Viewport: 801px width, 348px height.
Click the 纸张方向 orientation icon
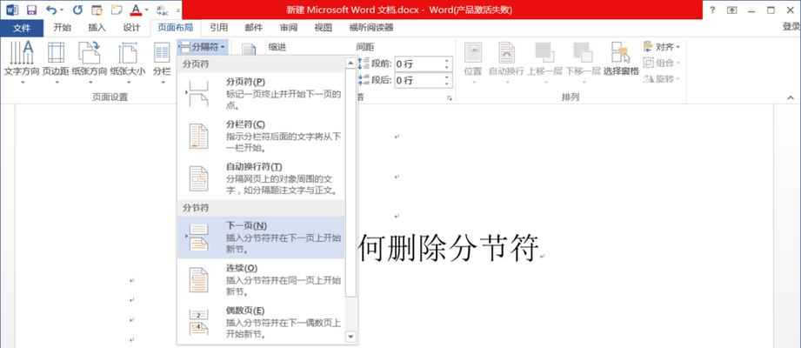[90, 52]
